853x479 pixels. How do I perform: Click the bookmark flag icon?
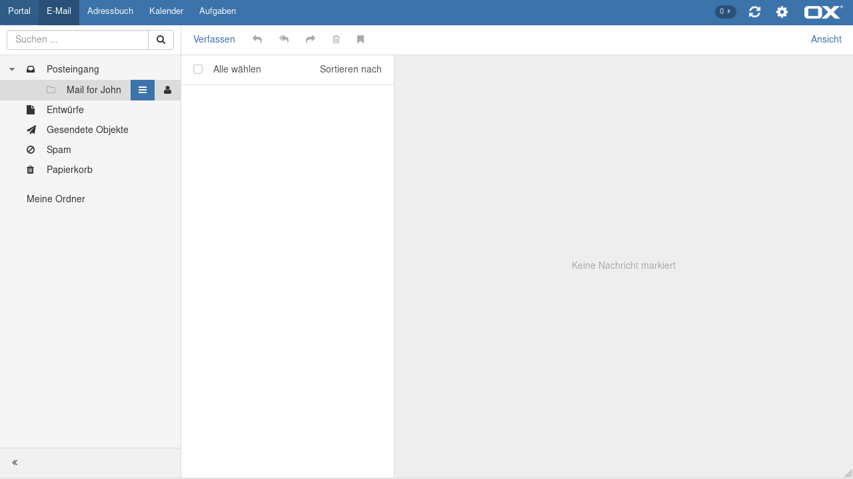coord(361,40)
